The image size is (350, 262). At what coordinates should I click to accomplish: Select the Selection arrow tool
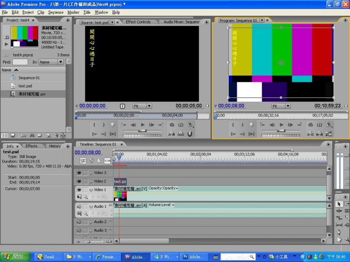tap(339, 204)
